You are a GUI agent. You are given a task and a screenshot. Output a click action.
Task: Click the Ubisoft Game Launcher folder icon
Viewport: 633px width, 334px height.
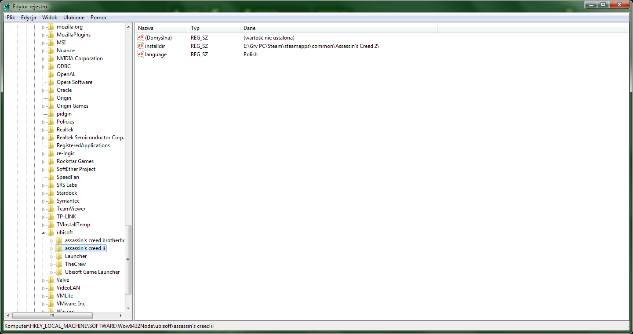(x=59, y=272)
